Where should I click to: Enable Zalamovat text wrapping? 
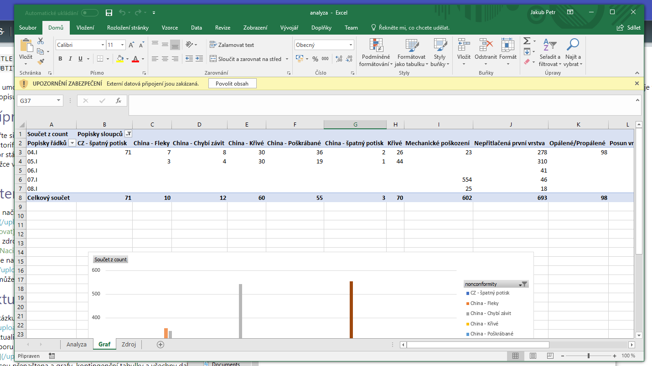point(232,45)
